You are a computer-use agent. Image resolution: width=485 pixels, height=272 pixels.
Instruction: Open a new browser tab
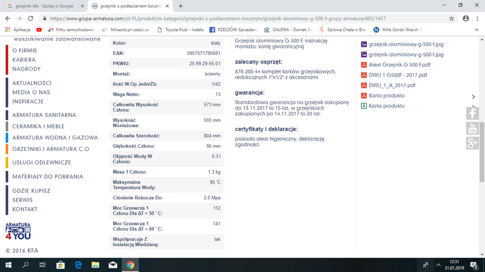click(181, 6)
